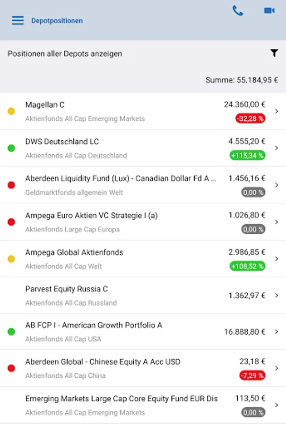Image resolution: width=286 pixels, height=426 pixels.
Task: Expand Magellan C details via chevron
Action: (x=277, y=111)
